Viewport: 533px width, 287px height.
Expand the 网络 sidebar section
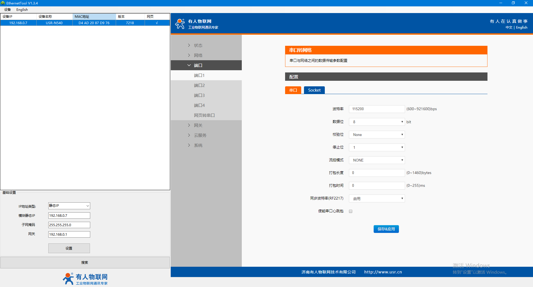pyautogui.click(x=198, y=55)
